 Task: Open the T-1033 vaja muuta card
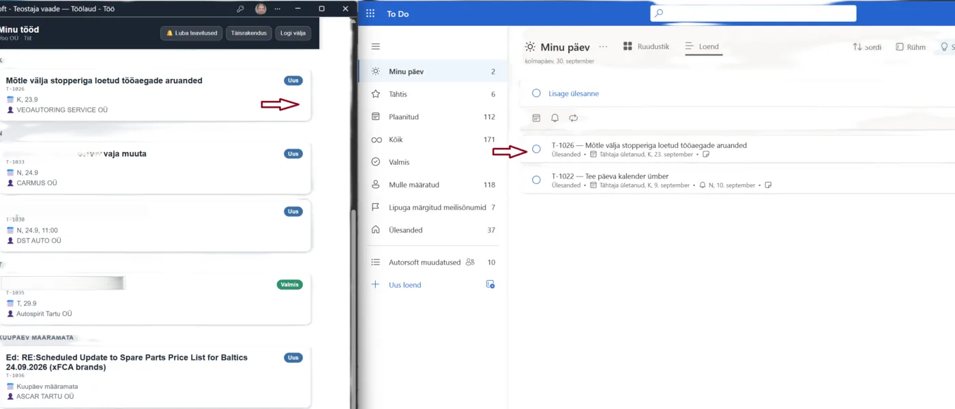[x=157, y=168]
